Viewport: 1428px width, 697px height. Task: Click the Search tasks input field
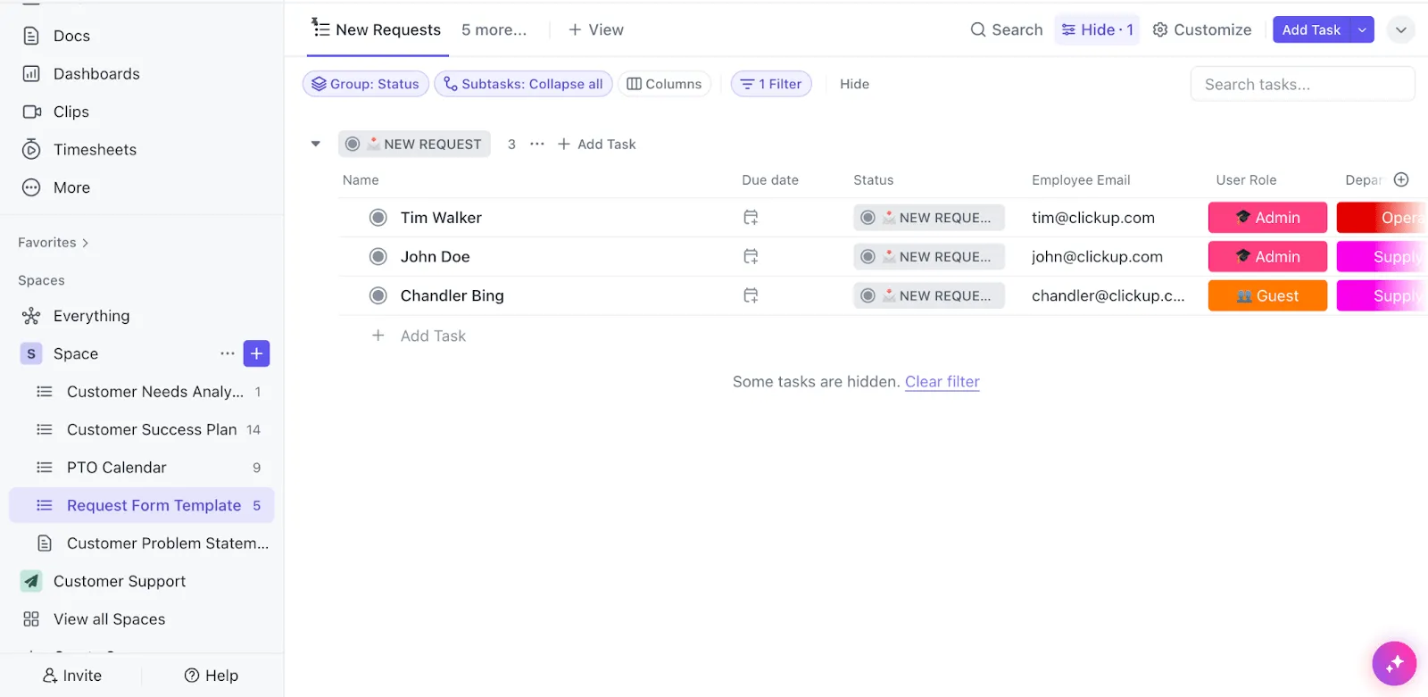click(1302, 84)
